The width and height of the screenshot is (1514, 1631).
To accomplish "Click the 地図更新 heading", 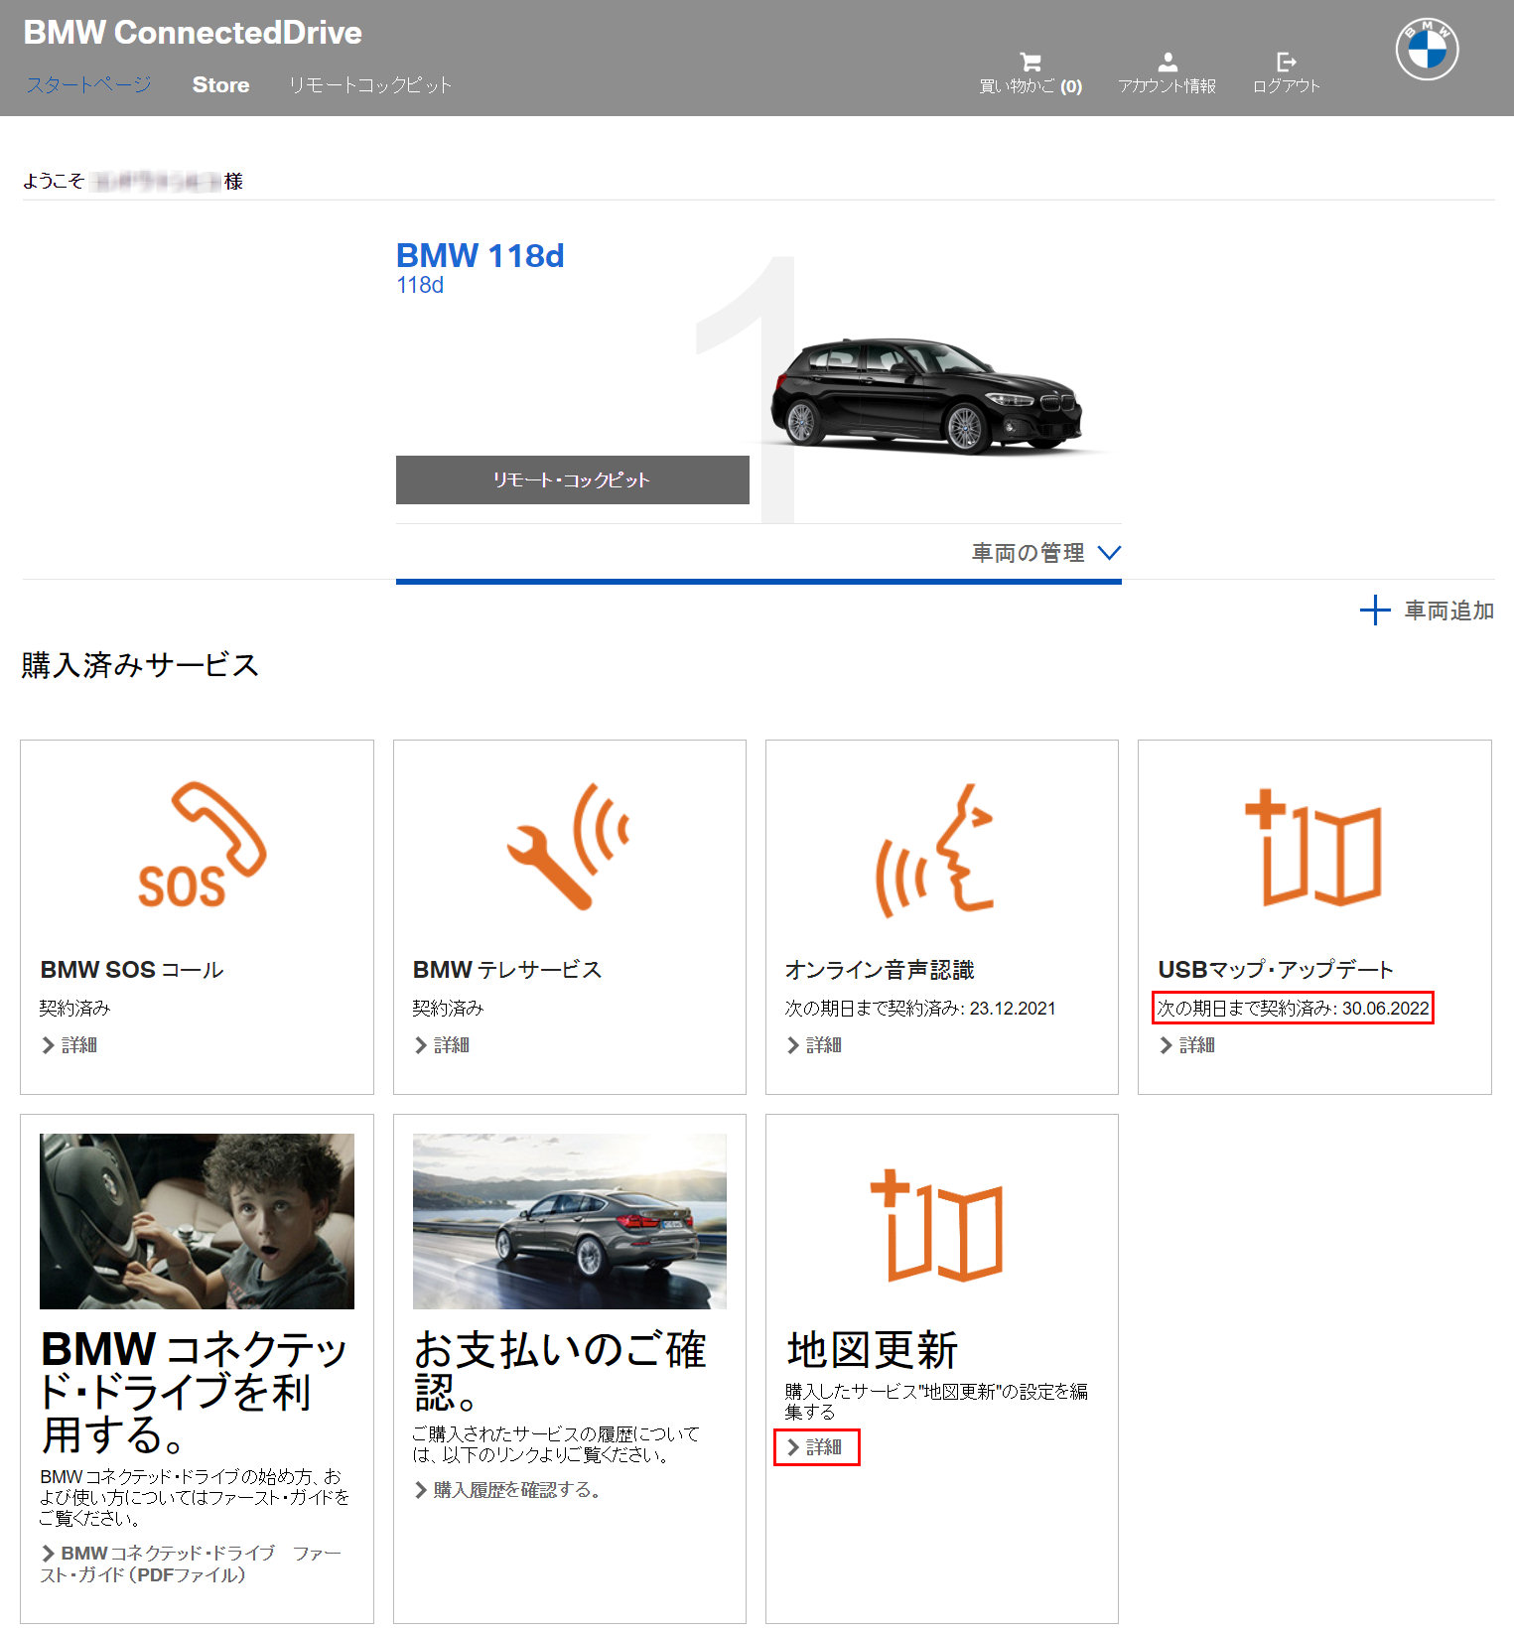I will [x=873, y=1351].
